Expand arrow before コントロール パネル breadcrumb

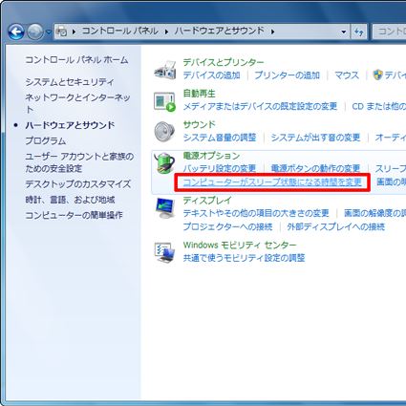tap(74, 32)
